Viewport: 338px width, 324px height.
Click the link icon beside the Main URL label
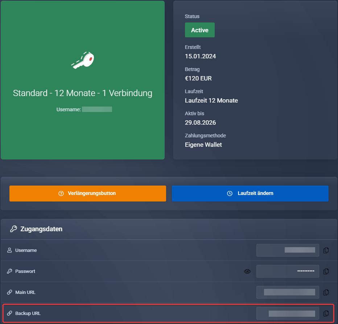click(x=10, y=292)
